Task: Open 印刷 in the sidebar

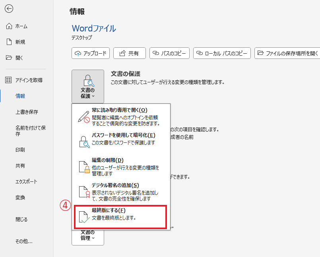Action: (20, 150)
